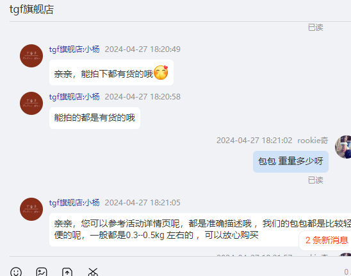Select message bubble 包包 重量多少呀
The image size is (351, 276).
[x=291, y=162]
